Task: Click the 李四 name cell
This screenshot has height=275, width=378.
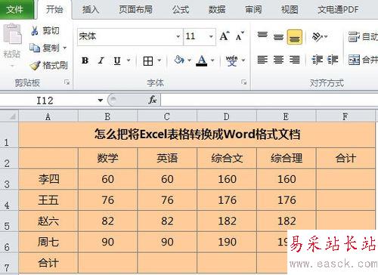Action: [48, 179]
